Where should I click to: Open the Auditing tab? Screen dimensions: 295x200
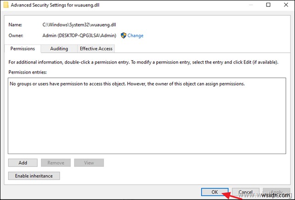point(59,49)
